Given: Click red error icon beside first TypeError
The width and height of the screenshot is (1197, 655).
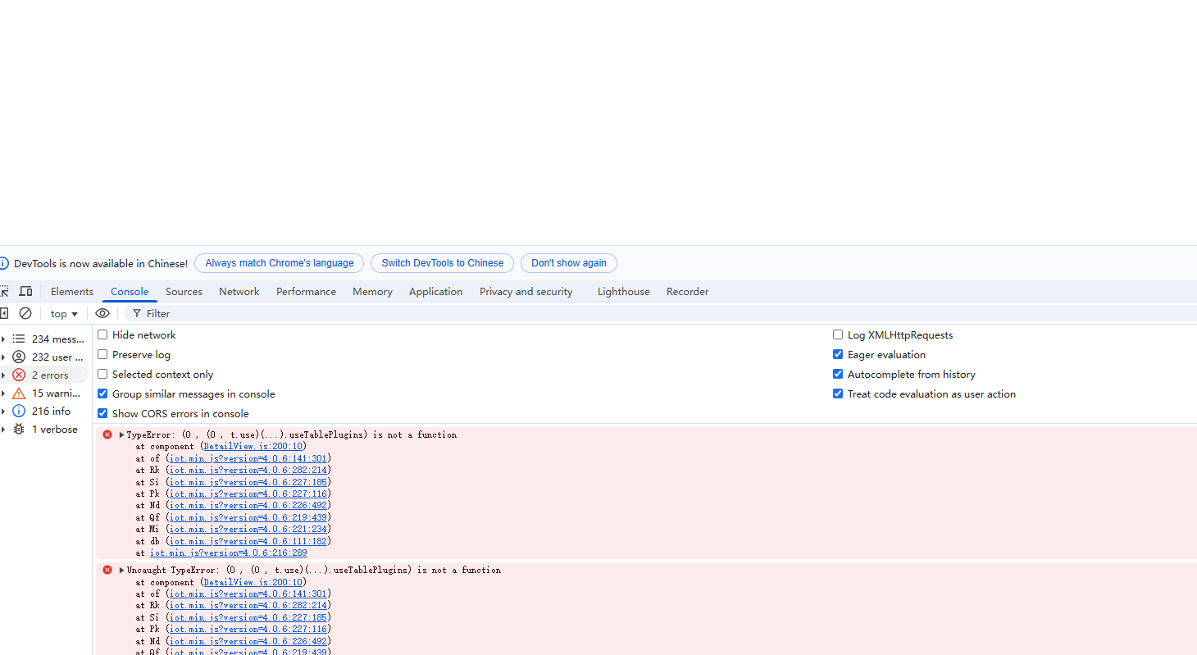Looking at the screenshot, I should (107, 434).
